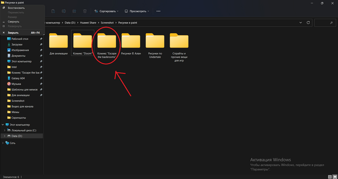Image resolution: width=338 pixels, height=179 pixels.
Task: Refresh the current folder view
Action: pyautogui.click(x=308, y=22)
